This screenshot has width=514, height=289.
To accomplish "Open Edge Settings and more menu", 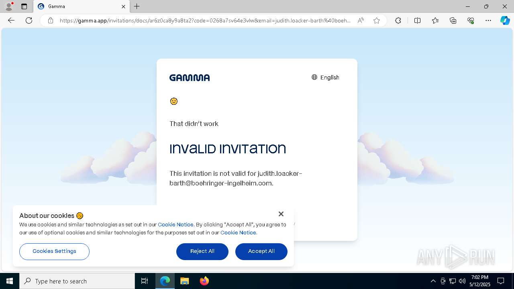I will tap(488, 20).
